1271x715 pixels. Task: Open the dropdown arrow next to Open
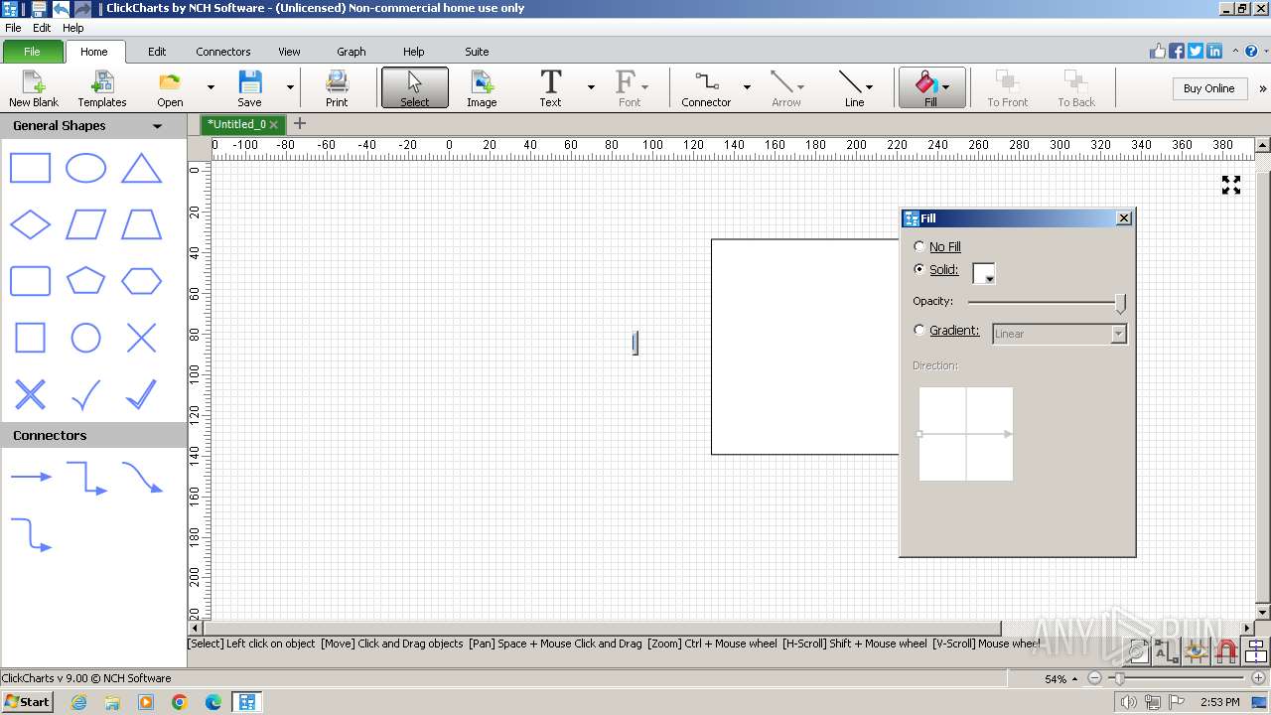tap(211, 87)
